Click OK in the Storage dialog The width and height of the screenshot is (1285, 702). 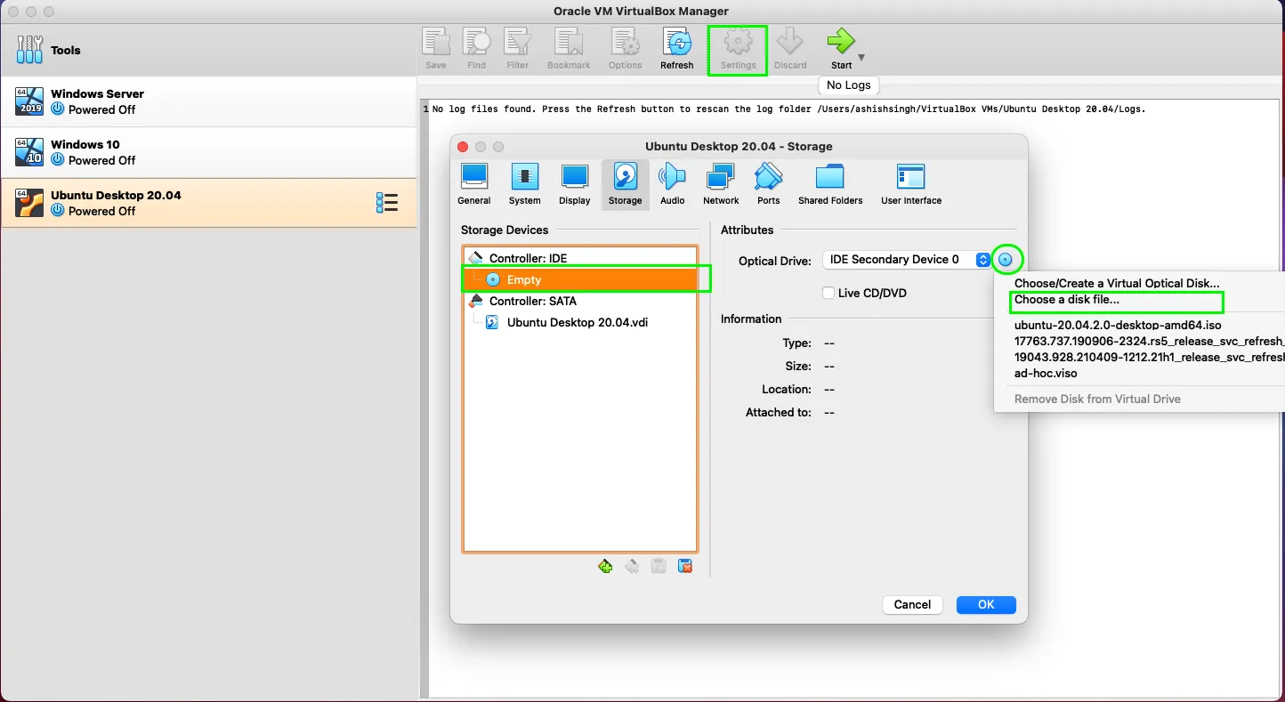coord(986,604)
